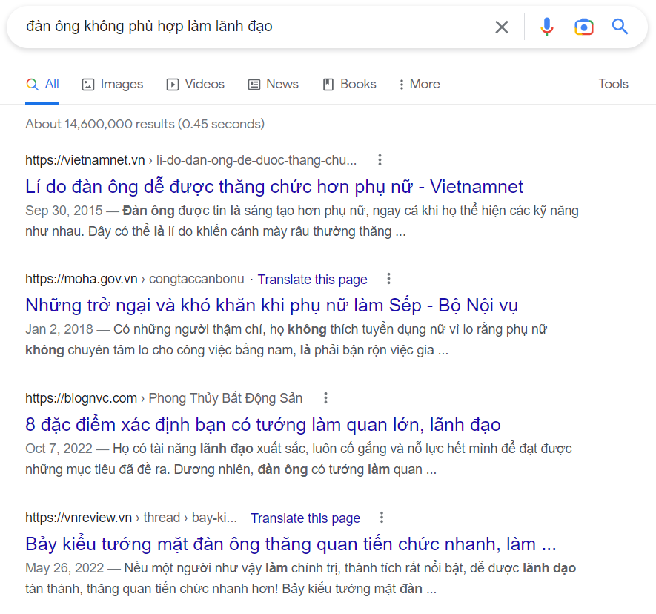The height and width of the screenshot is (614, 656).
Task: Switch to the Videos tab
Action: click(x=196, y=84)
